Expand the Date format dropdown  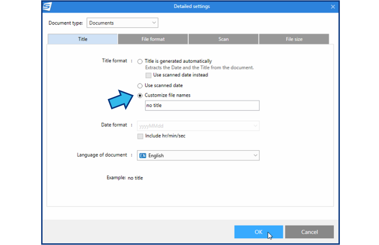(198, 126)
